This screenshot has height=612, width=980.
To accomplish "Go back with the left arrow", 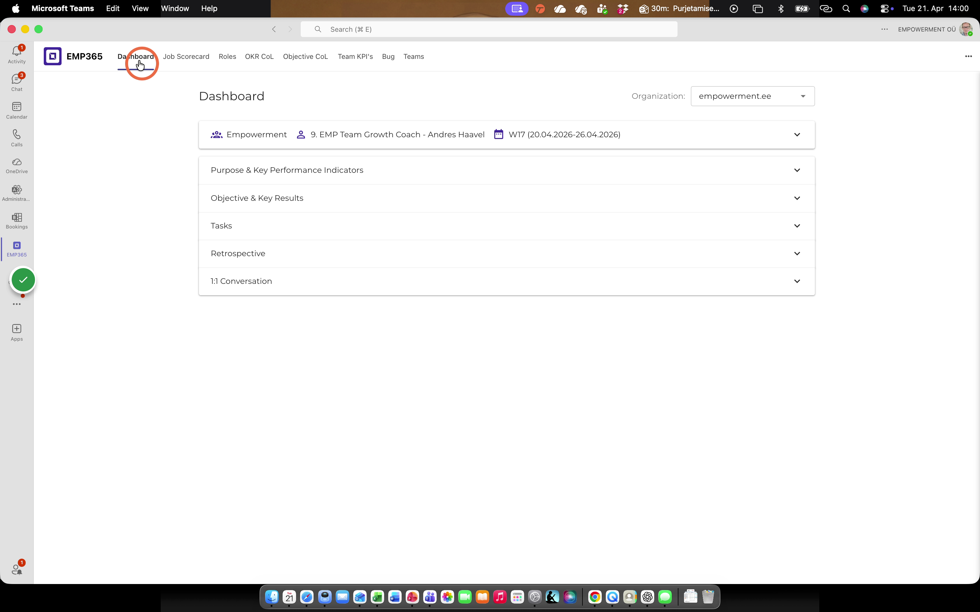I will click(274, 29).
